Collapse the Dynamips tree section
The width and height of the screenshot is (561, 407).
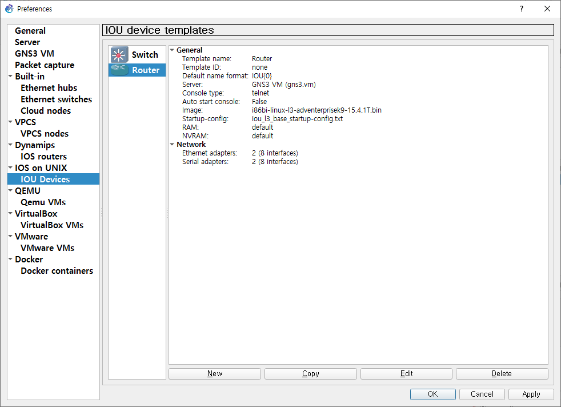(10, 145)
